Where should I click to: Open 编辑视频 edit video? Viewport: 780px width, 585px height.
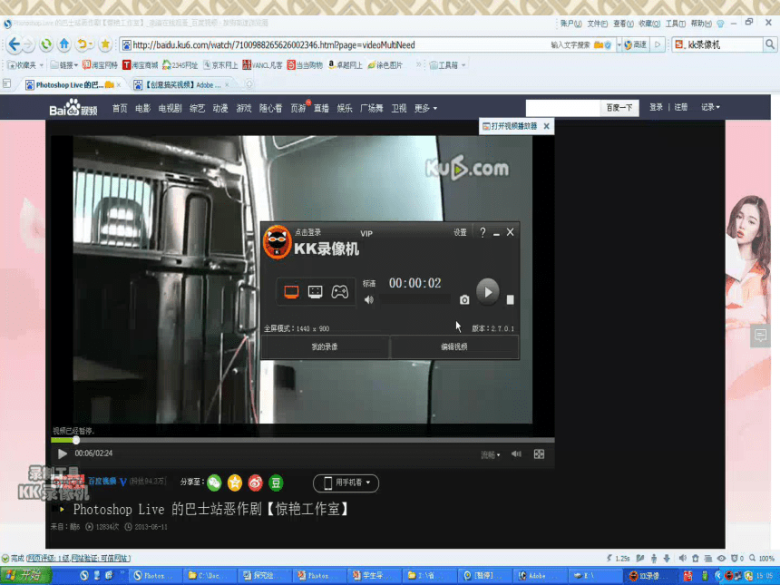click(x=454, y=346)
